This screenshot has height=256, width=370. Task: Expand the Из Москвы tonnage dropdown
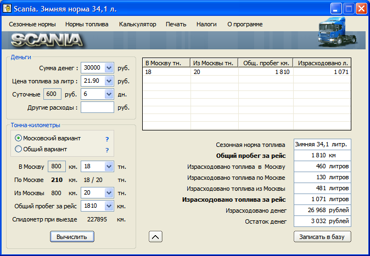[109, 193]
